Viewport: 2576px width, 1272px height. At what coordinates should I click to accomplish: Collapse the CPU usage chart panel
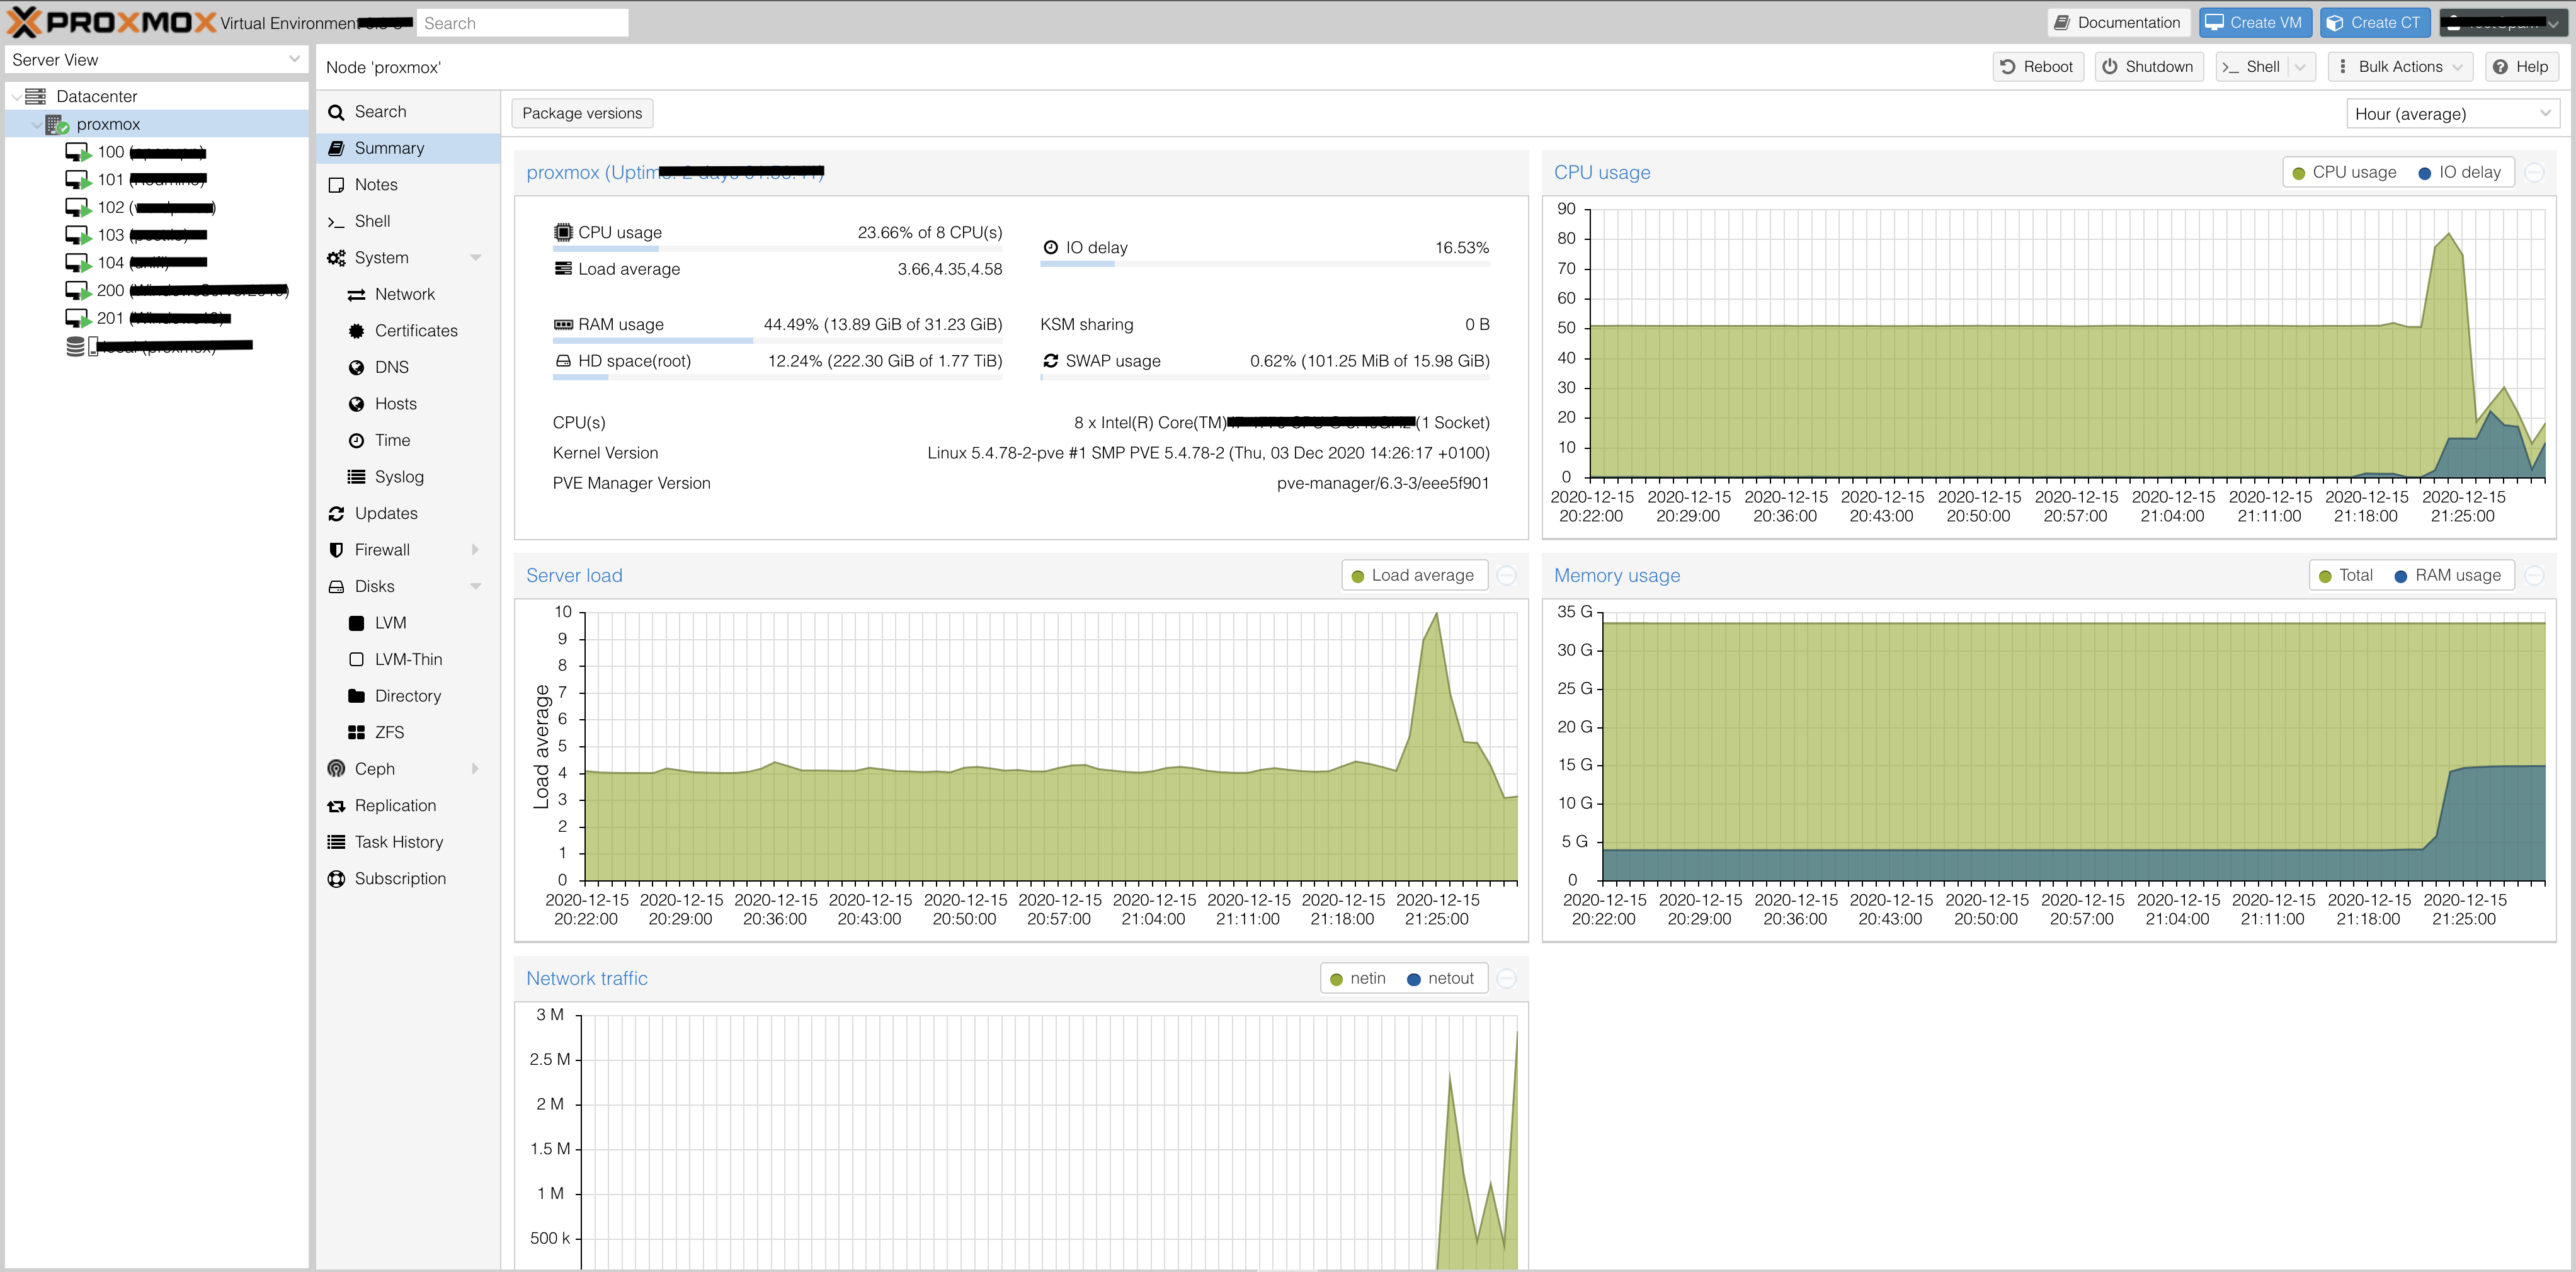tap(2534, 172)
